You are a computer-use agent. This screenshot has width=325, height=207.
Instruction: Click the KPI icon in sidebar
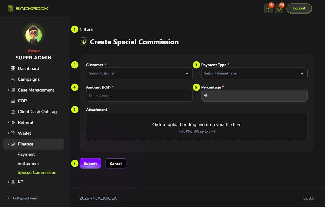pyautogui.click(x=13, y=182)
